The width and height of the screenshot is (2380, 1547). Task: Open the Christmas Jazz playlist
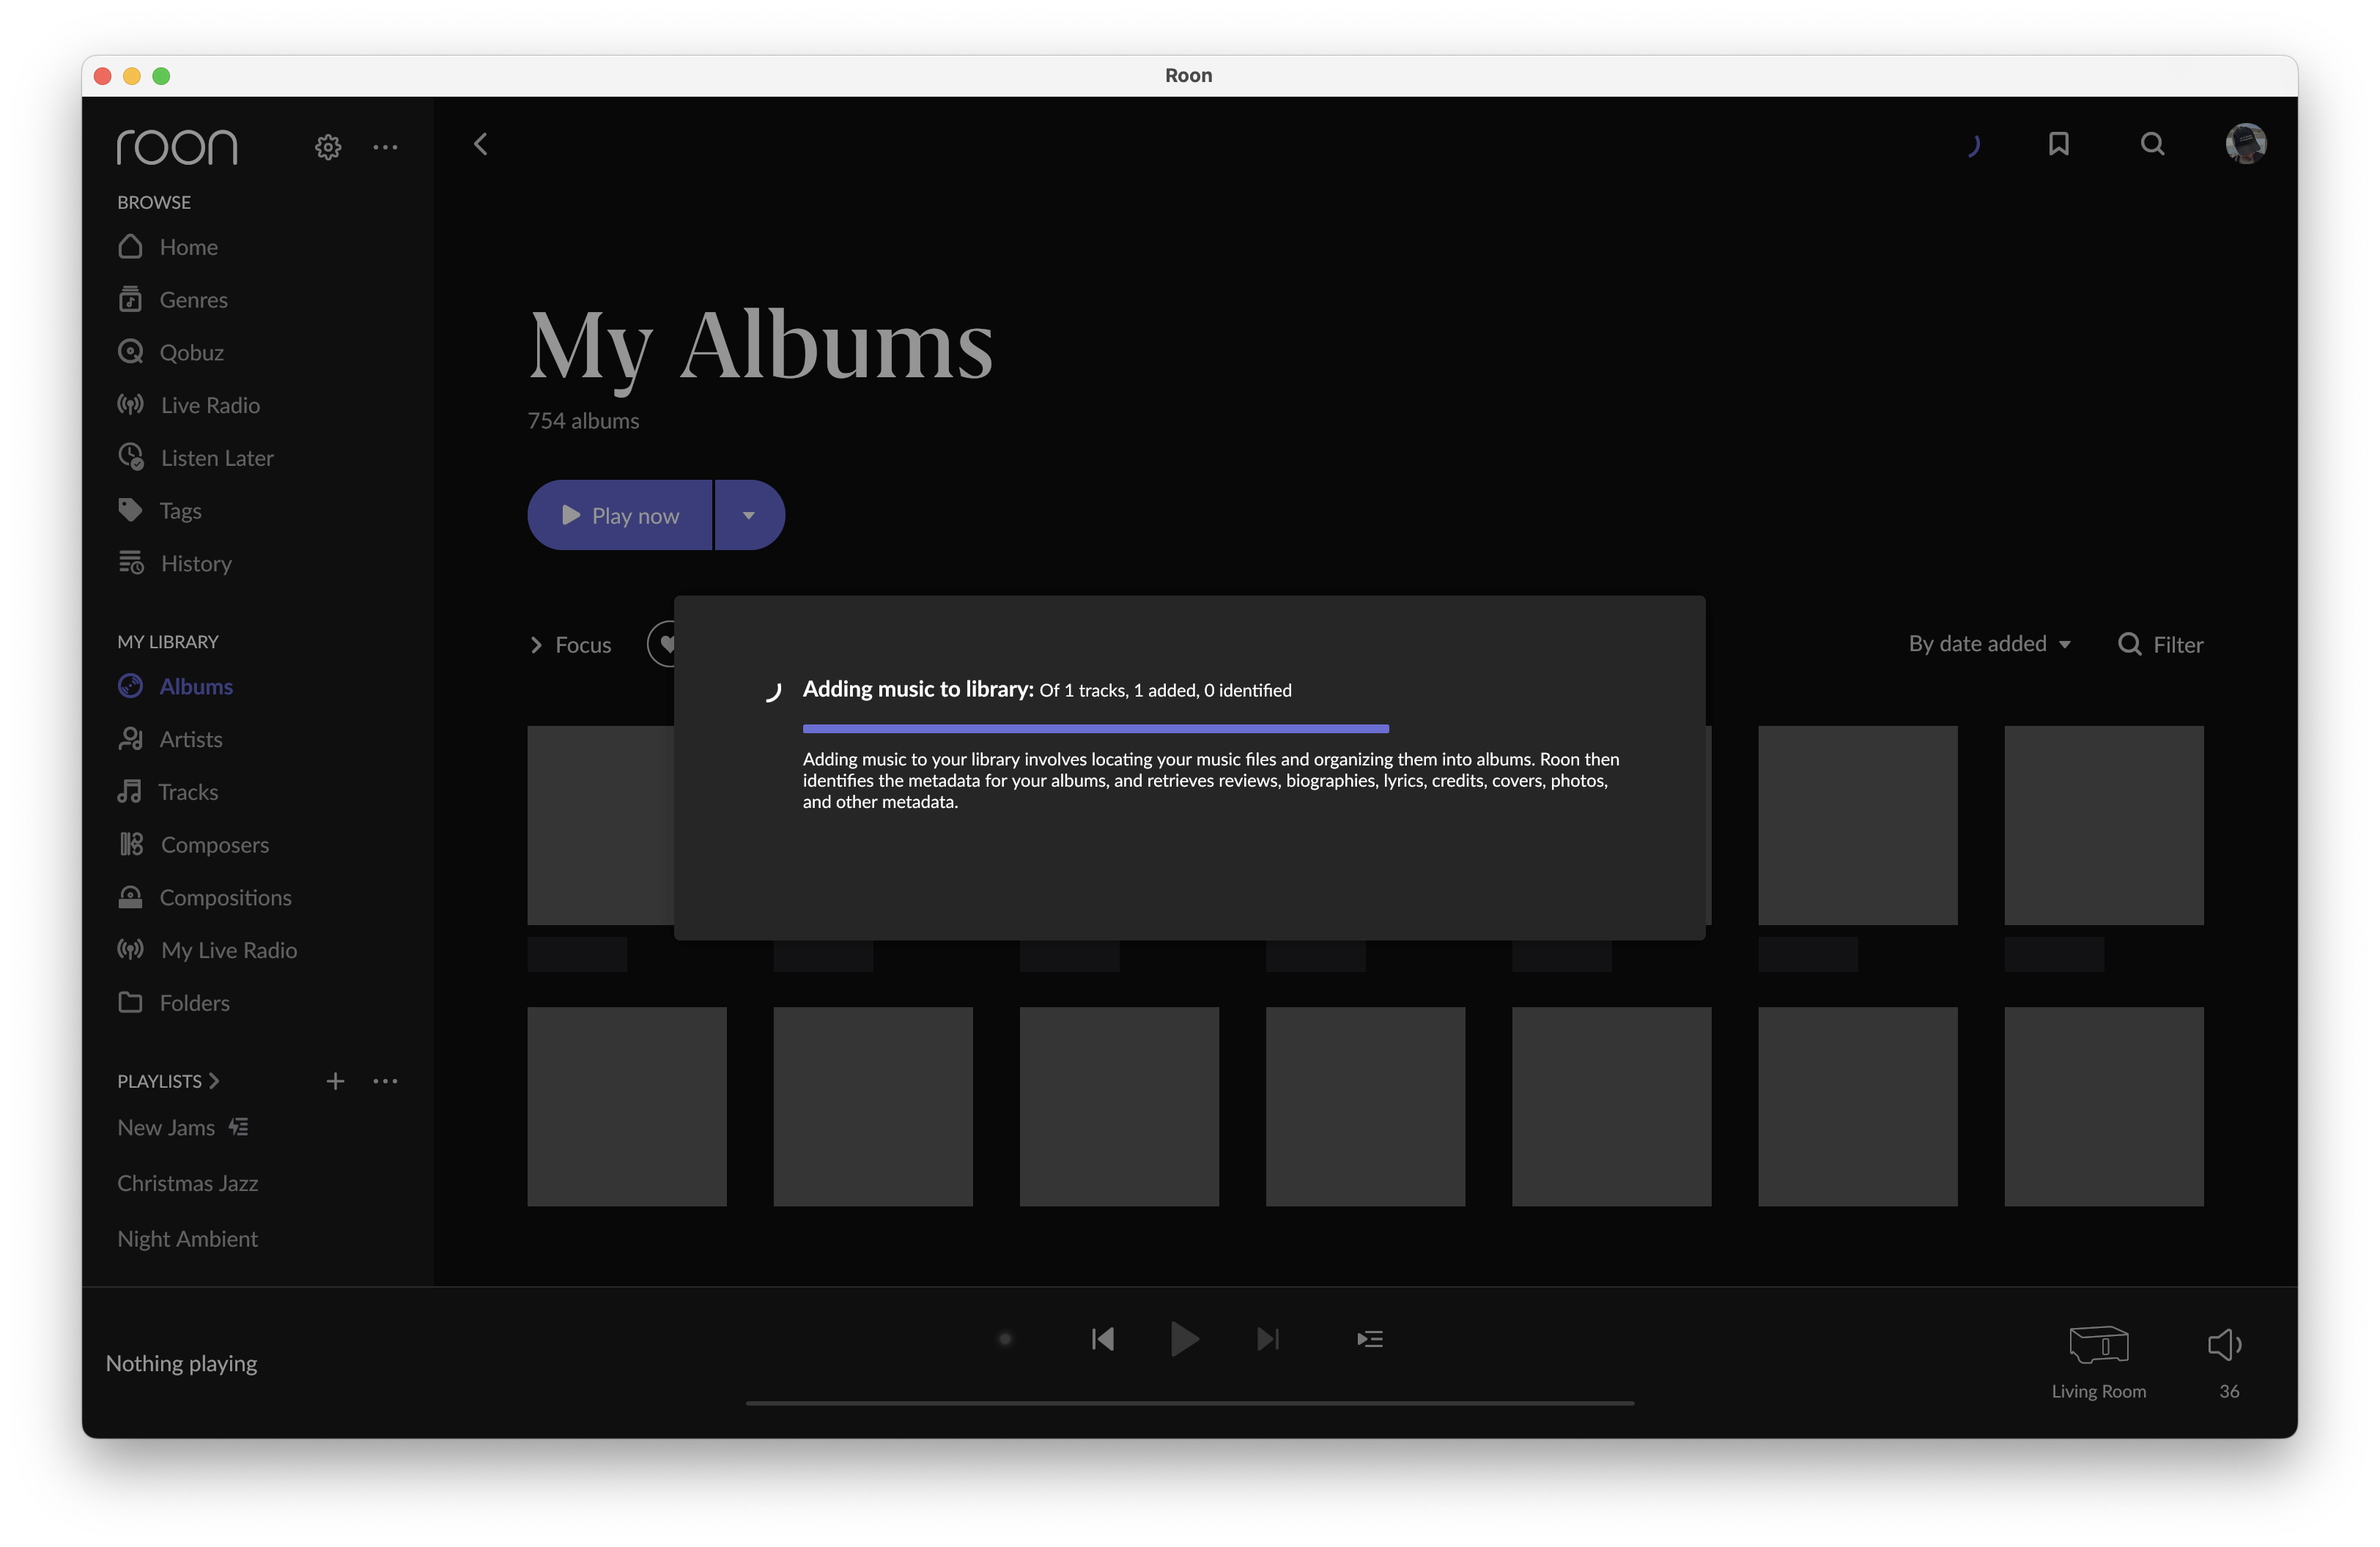(x=188, y=1183)
